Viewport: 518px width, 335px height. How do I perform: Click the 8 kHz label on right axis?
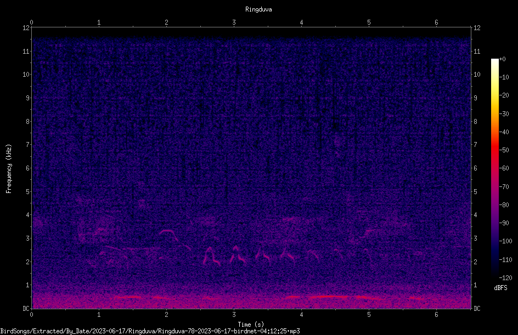tap(475, 122)
